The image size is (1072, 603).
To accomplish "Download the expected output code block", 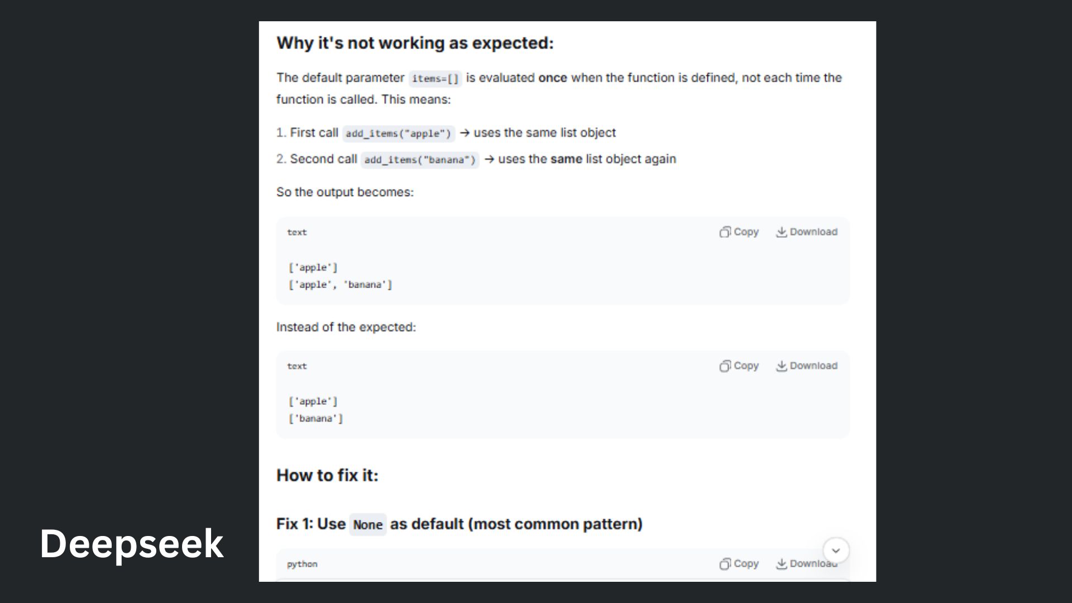I will pos(806,366).
